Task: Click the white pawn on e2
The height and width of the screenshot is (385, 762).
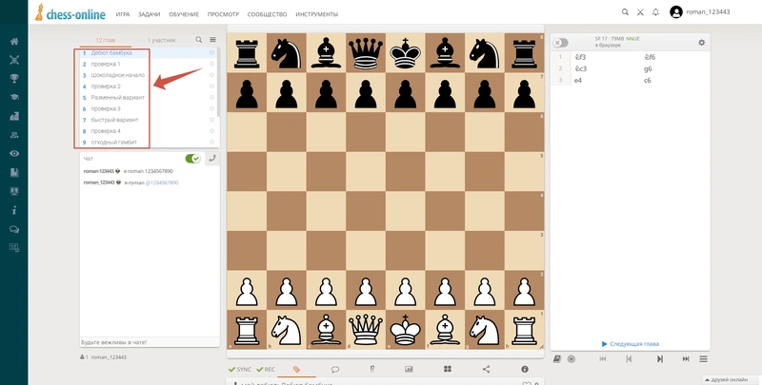Action: click(406, 291)
